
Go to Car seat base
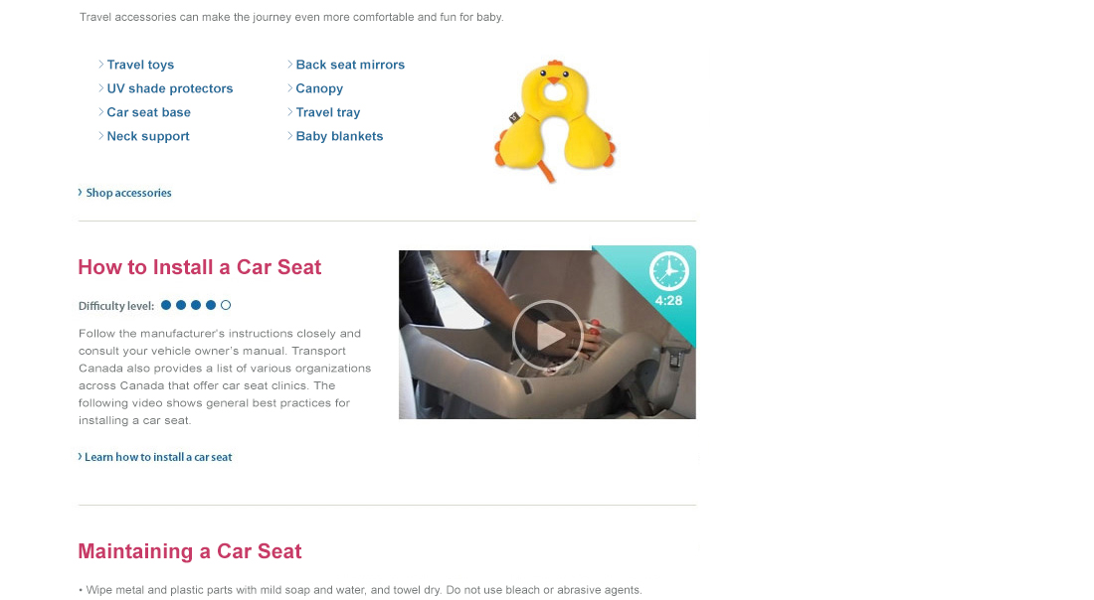pyautogui.click(x=148, y=112)
